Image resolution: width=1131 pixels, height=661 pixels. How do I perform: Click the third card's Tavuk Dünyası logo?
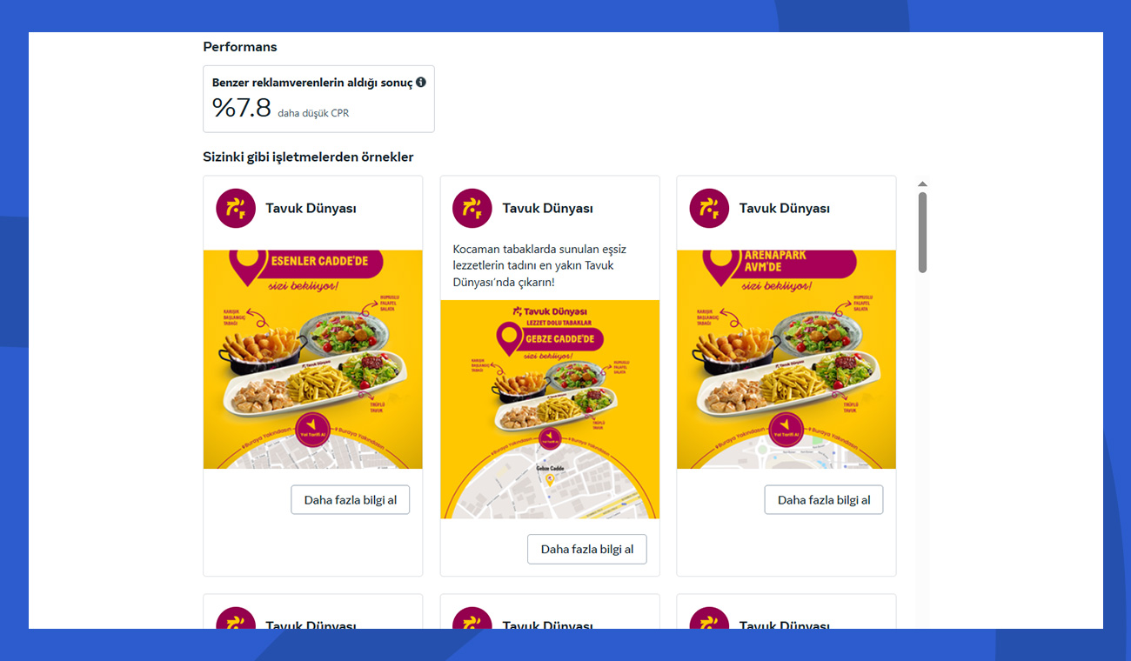(x=709, y=209)
